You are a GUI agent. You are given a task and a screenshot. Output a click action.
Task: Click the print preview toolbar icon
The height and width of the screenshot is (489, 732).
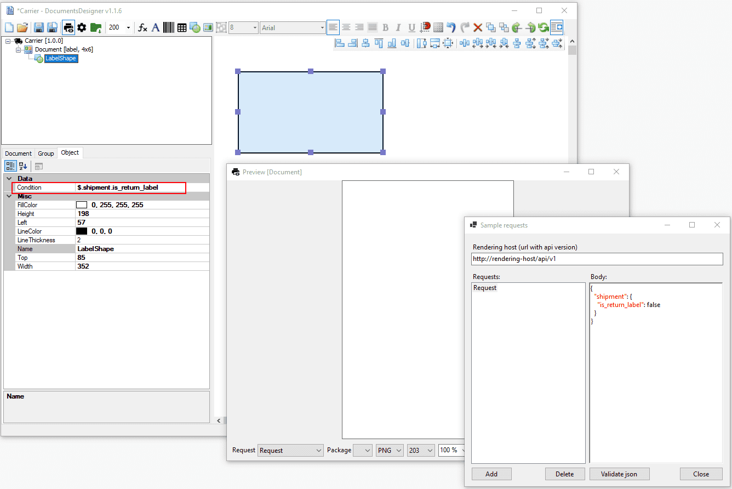coord(68,27)
